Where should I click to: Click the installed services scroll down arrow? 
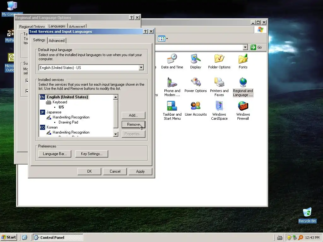[115, 134]
